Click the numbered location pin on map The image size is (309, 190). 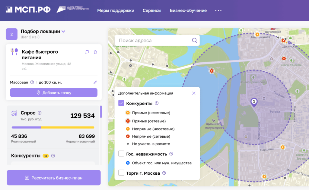[x=254, y=102]
